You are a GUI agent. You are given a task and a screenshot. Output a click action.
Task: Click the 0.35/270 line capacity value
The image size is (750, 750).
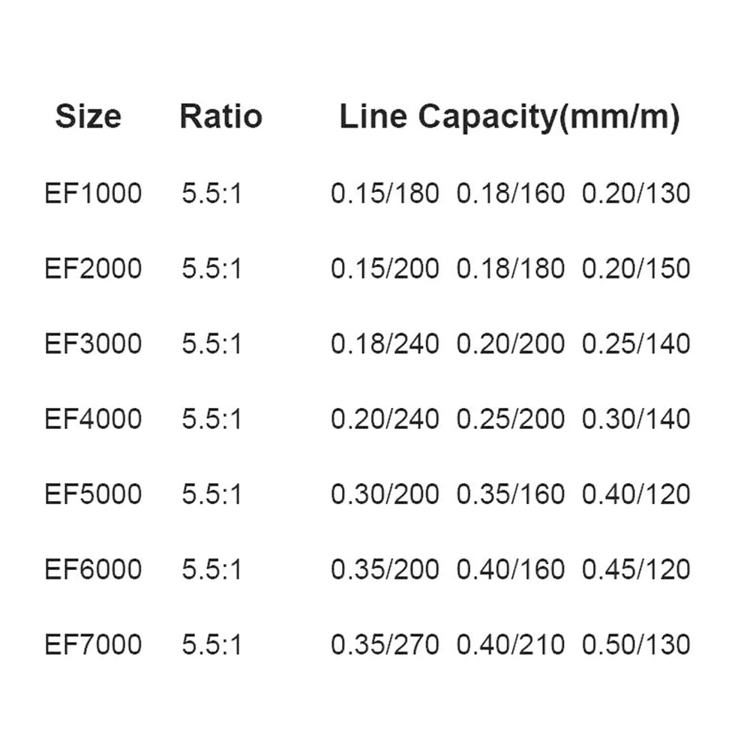click(385, 644)
